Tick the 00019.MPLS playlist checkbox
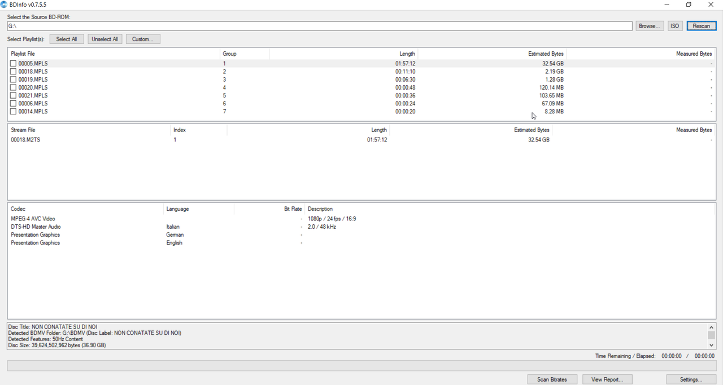Viewport: 723px width, 385px height. pyautogui.click(x=13, y=79)
